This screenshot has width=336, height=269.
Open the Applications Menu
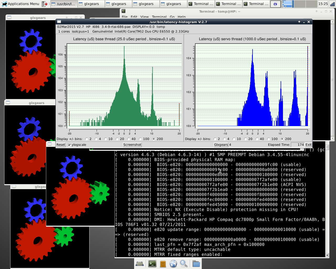click(20, 4)
